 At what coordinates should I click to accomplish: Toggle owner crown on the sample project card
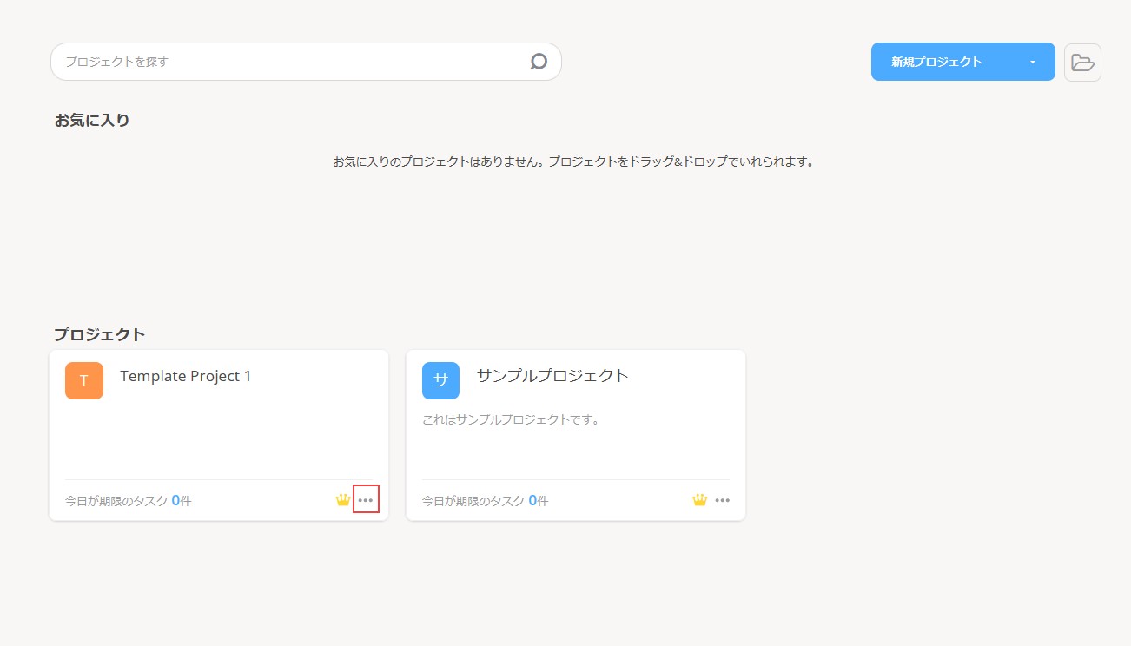pyautogui.click(x=699, y=499)
